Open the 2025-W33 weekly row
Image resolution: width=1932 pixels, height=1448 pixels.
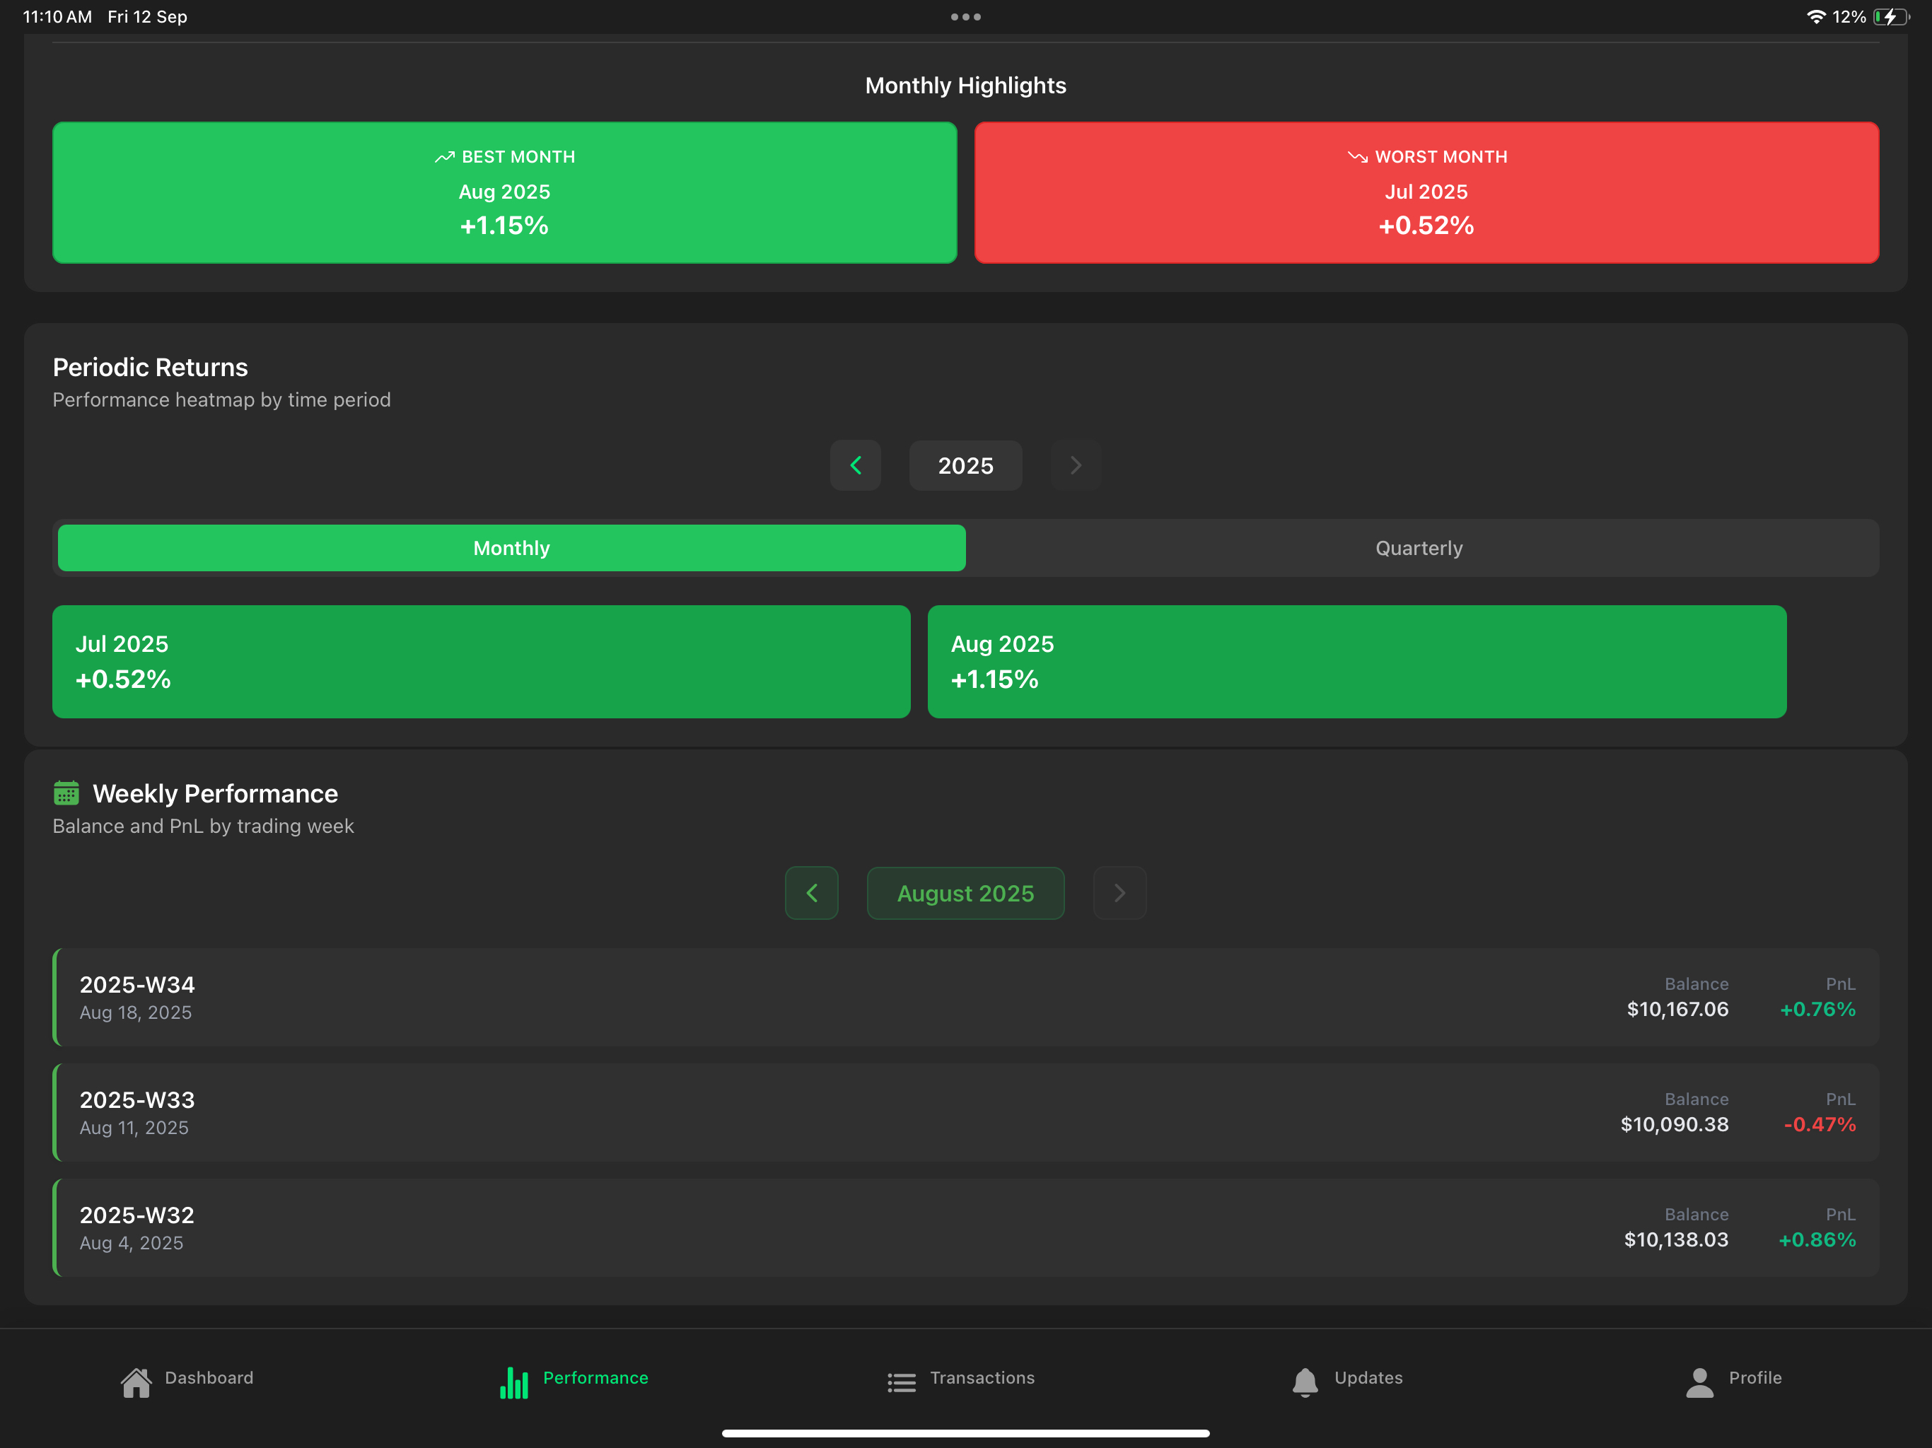(x=966, y=1113)
